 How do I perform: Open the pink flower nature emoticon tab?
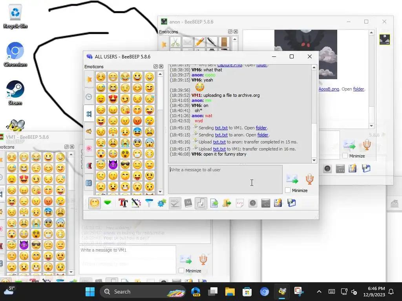(x=89, y=149)
